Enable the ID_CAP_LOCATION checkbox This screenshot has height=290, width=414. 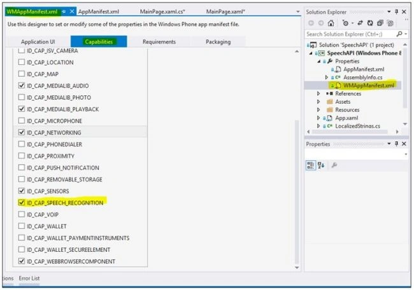point(22,62)
